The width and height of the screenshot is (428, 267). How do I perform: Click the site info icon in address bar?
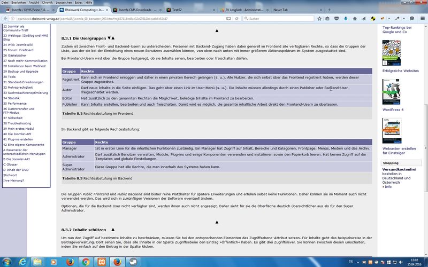(x=12, y=19)
